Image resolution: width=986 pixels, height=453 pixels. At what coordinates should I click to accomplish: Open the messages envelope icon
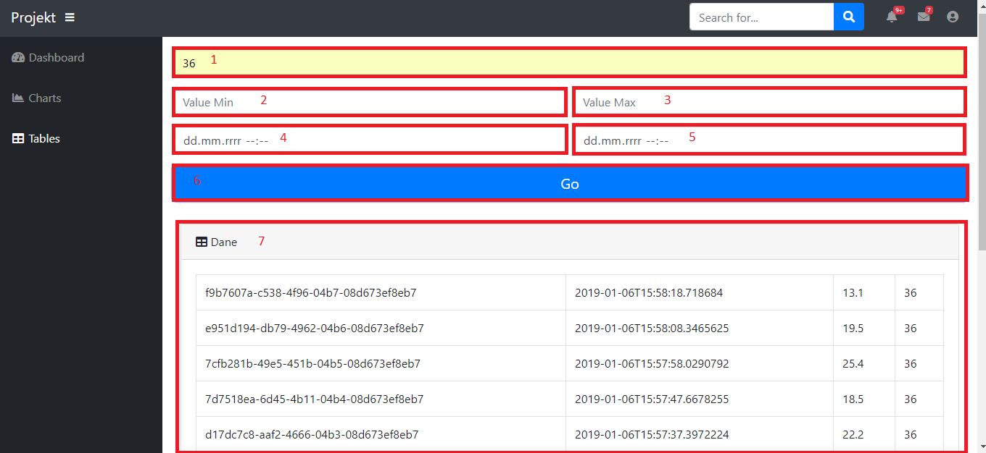pos(923,17)
